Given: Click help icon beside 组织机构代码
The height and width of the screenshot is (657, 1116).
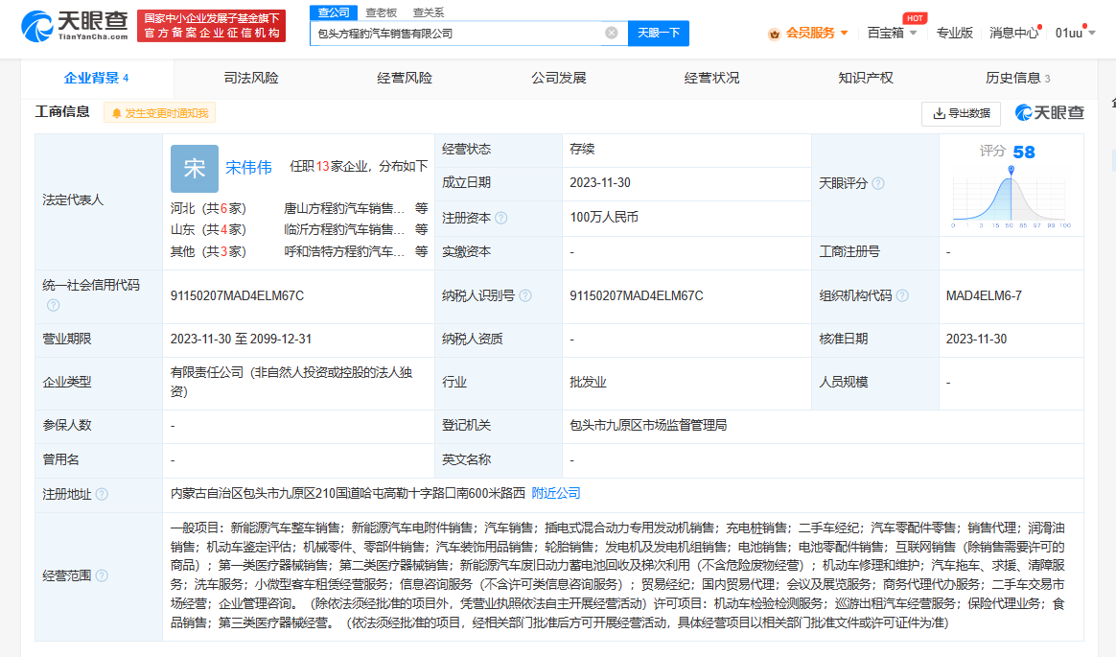Looking at the screenshot, I should click(x=902, y=296).
